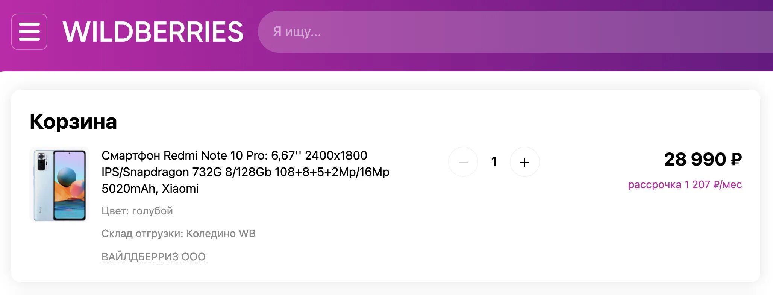The image size is (773, 295).
Task: Click the ruble sign next to 28 990
Action: click(x=736, y=160)
